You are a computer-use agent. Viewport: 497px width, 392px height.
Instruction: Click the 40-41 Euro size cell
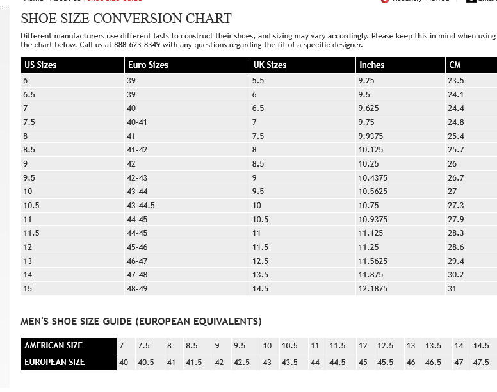click(x=187, y=122)
